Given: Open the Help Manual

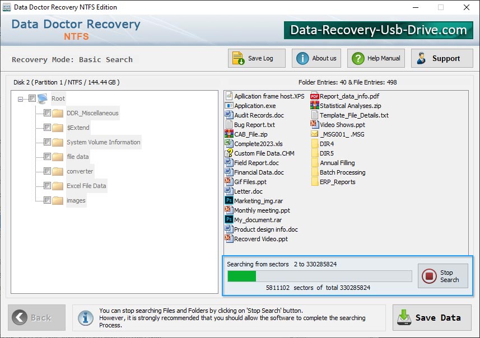Looking at the screenshot, I should click(376, 58).
